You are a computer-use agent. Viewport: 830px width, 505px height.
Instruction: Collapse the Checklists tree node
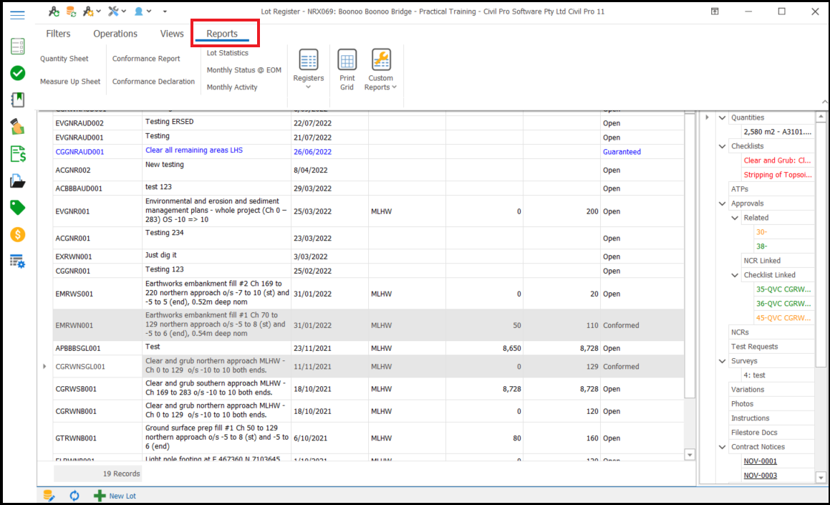[x=722, y=146]
